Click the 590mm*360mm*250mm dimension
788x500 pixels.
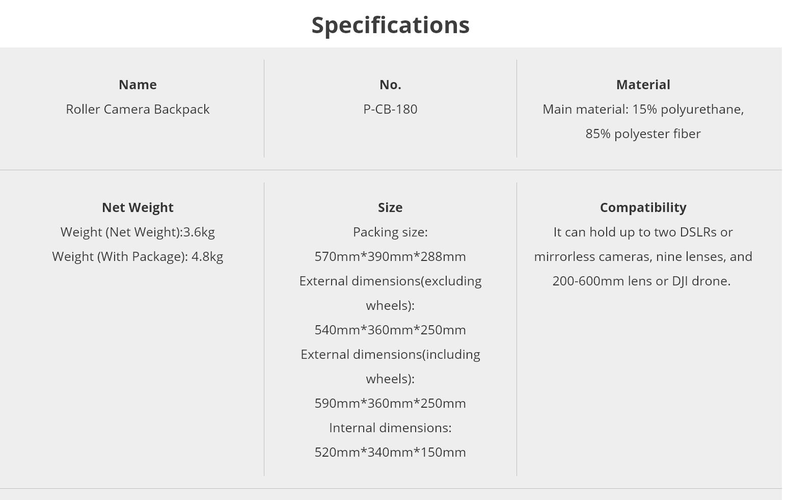[x=390, y=403]
